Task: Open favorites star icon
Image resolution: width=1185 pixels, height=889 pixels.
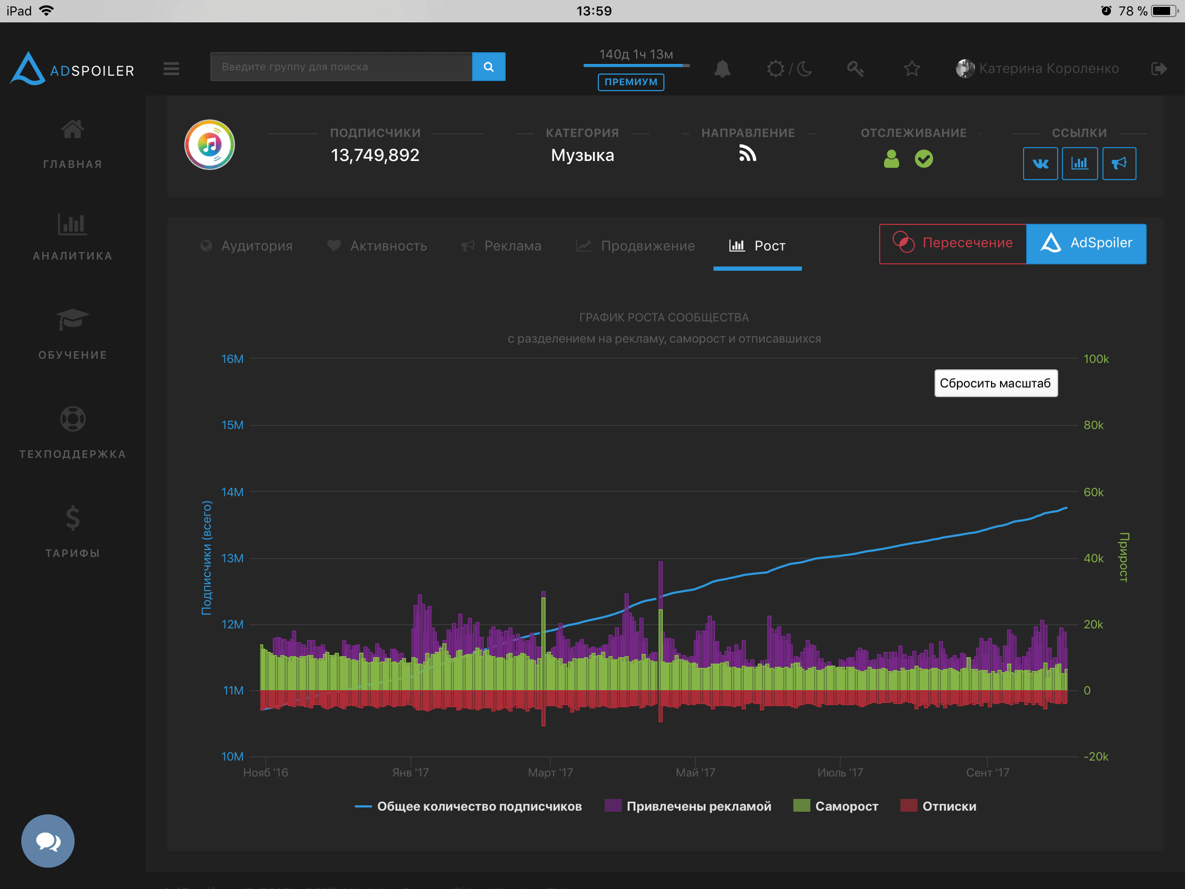Action: pyautogui.click(x=912, y=69)
